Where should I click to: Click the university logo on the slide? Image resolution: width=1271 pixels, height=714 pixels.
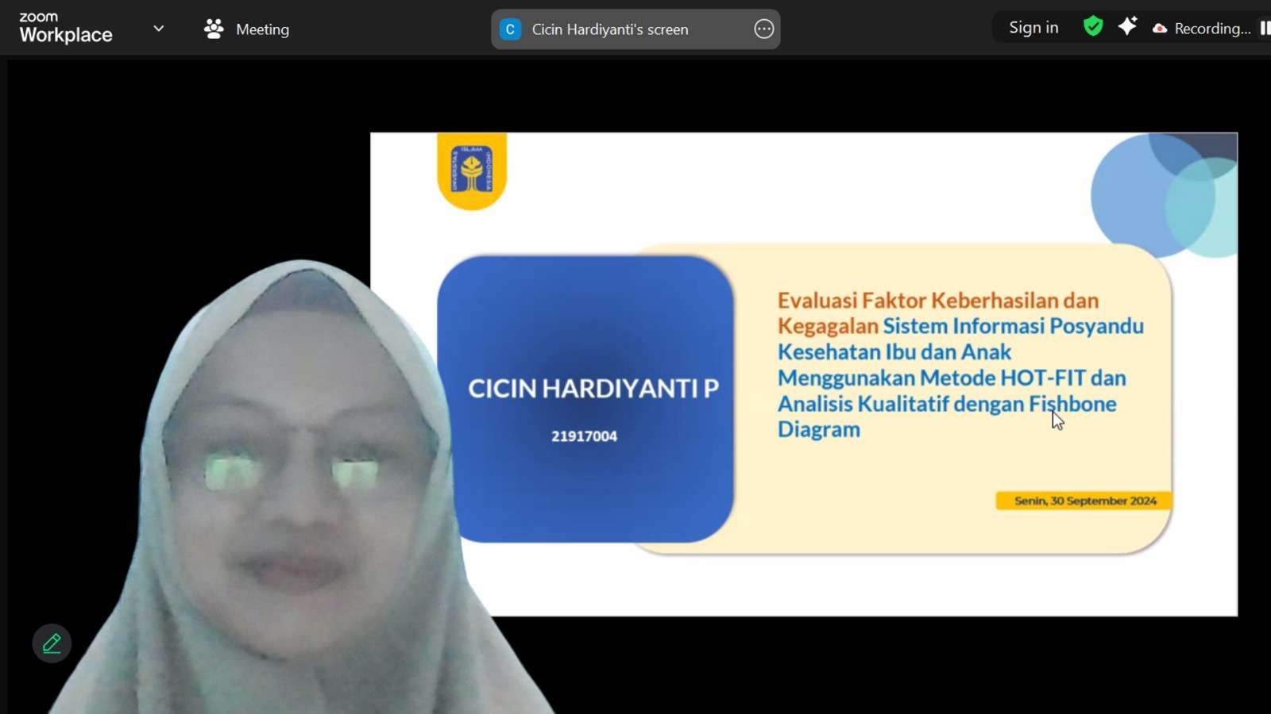[472, 170]
